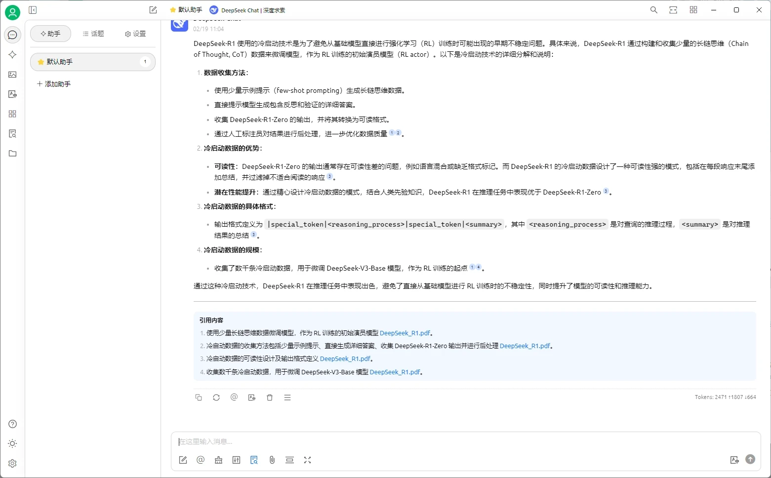Open message search in top bar

coord(653,10)
